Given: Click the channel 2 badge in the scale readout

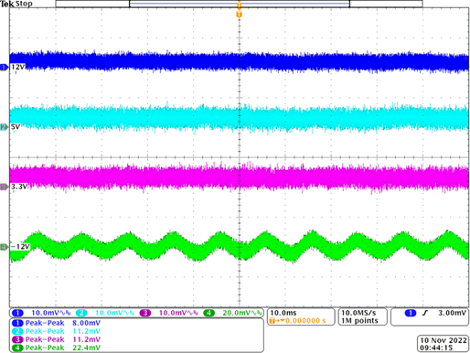Looking at the screenshot, I should pyautogui.click(x=81, y=313).
